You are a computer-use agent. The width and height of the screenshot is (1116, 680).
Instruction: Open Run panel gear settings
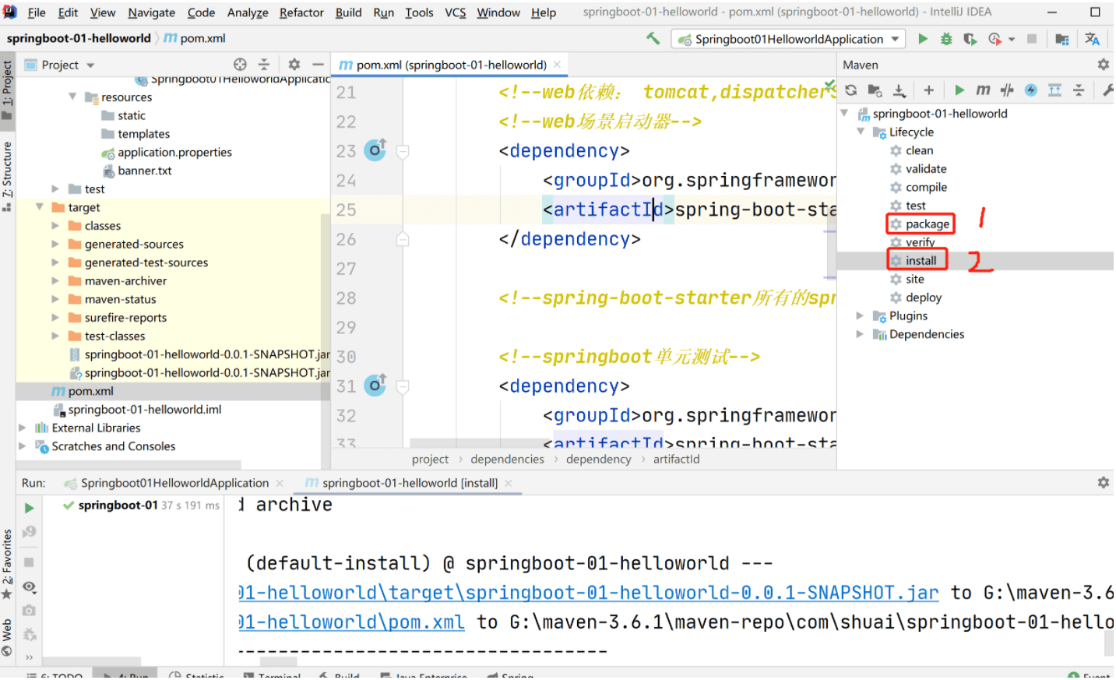coord(1103,483)
